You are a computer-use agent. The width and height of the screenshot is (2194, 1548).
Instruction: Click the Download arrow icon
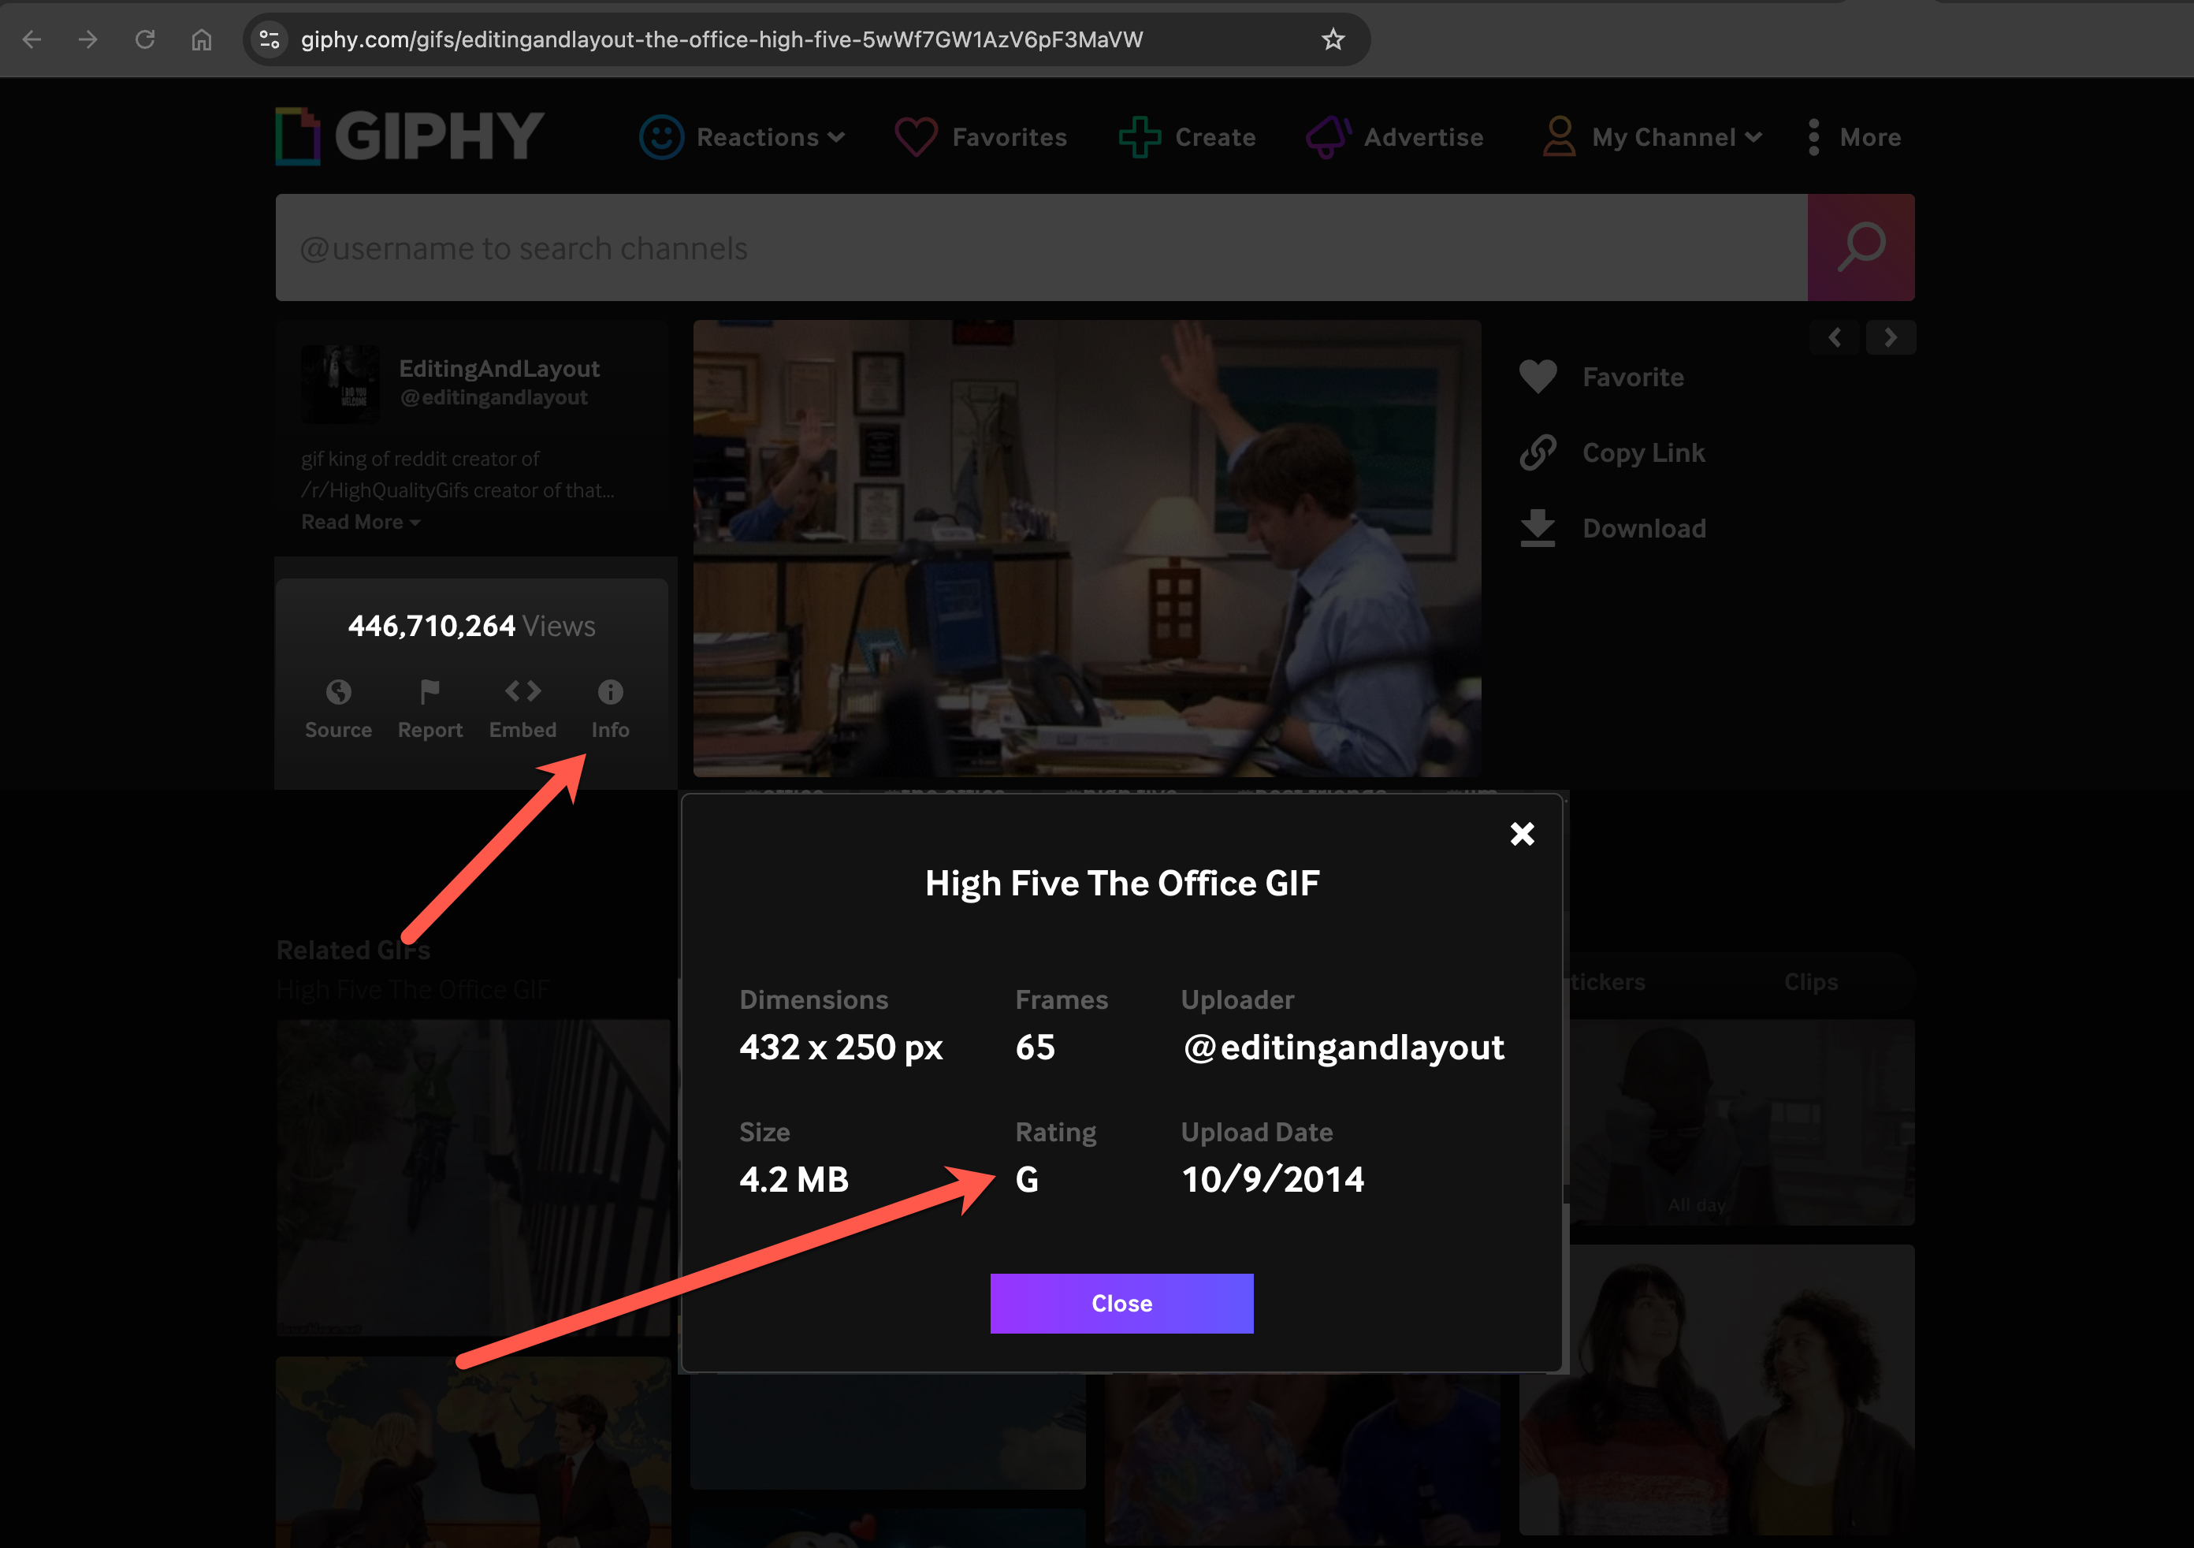[x=1538, y=527]
